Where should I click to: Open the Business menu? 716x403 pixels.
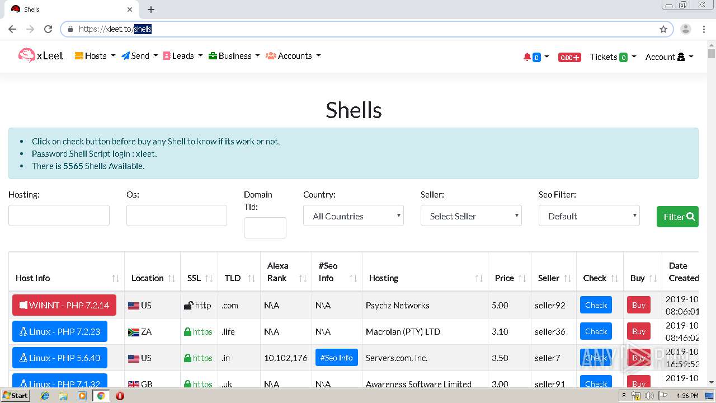(234, 55)
